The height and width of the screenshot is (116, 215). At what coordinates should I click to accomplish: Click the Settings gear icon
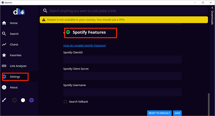(4, 77)
